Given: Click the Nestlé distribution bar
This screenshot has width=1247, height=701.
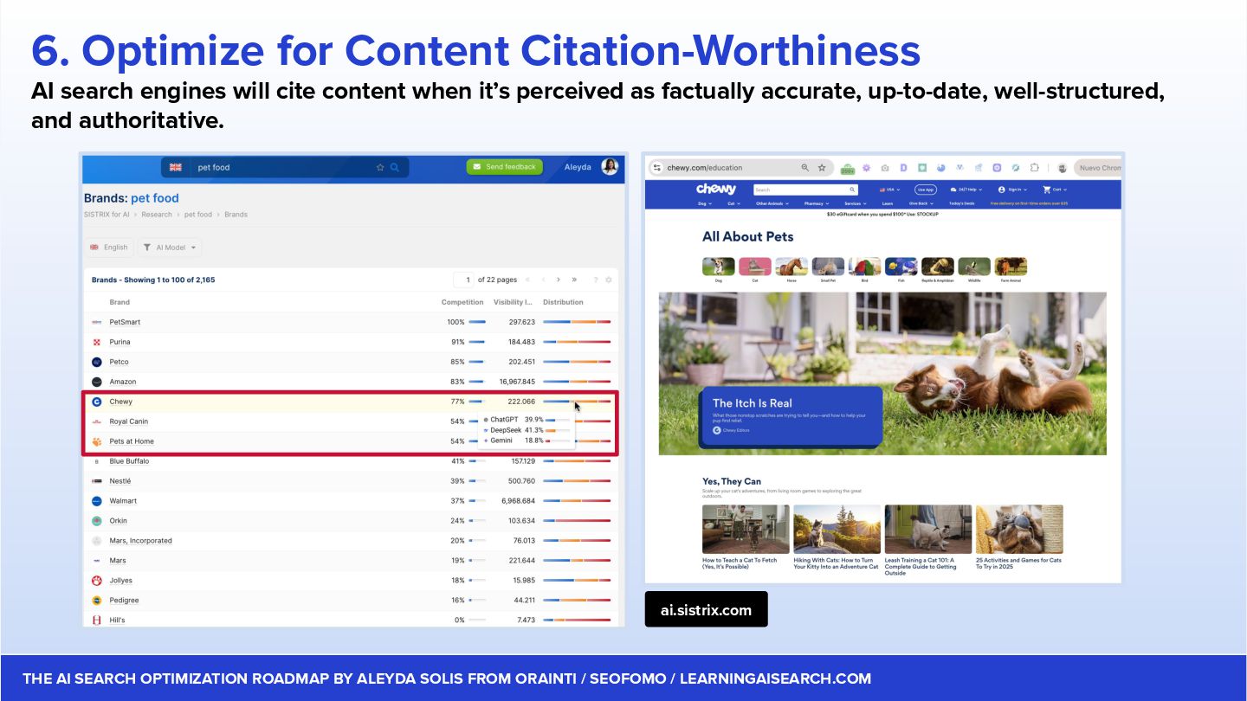Looking at the screenshot, I should (x=577, y=481).
